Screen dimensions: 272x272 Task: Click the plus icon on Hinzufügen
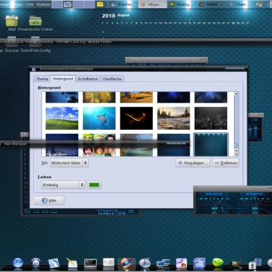pyautogui.click(x=180, y=163)
